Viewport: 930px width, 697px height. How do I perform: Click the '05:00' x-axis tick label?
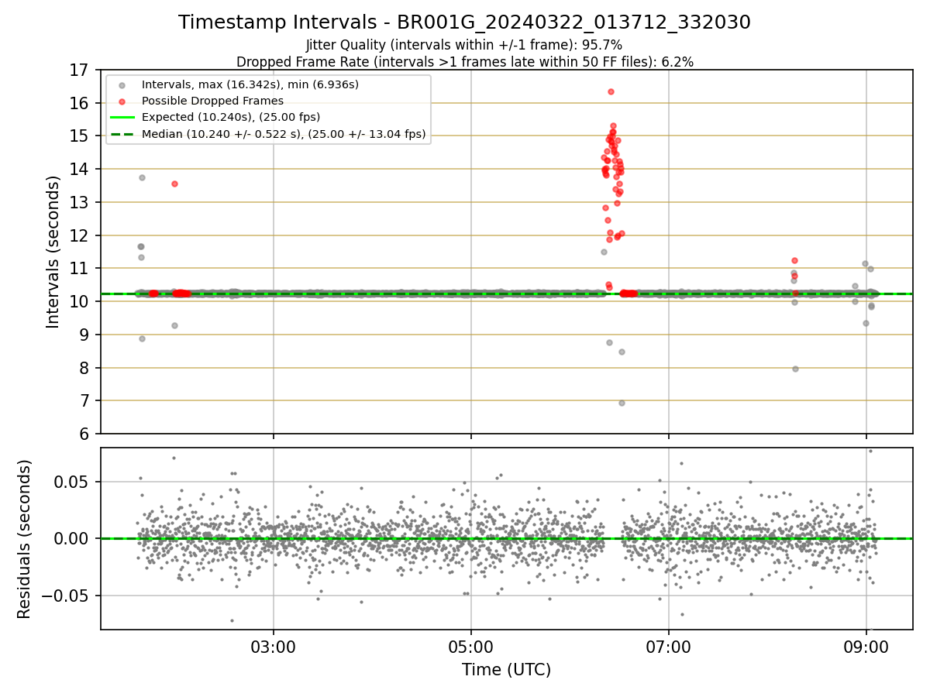470,647
